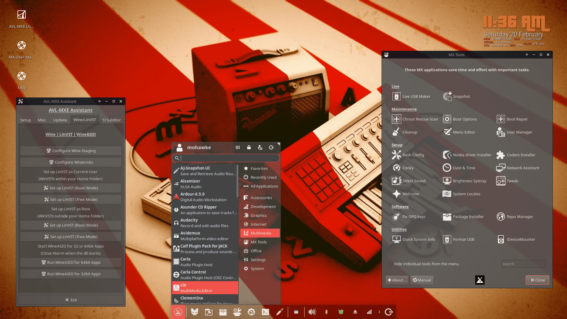Open the menu's lock screen icon
Image resolution: width=567 pixels, height=319 pixels.
249,147
